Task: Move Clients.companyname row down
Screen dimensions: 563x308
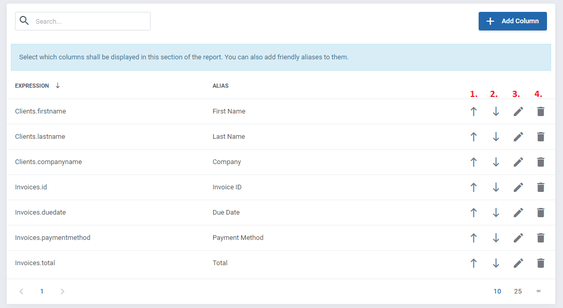Action: [496, 162]
